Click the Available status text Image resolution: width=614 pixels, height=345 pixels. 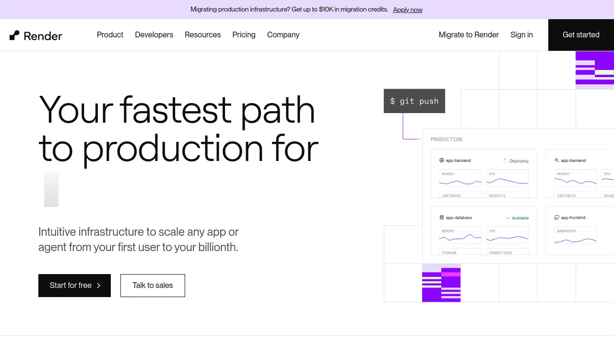520,218
